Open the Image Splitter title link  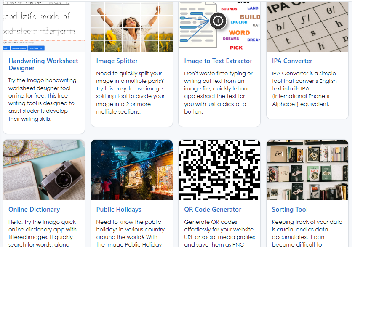[117, 61]
